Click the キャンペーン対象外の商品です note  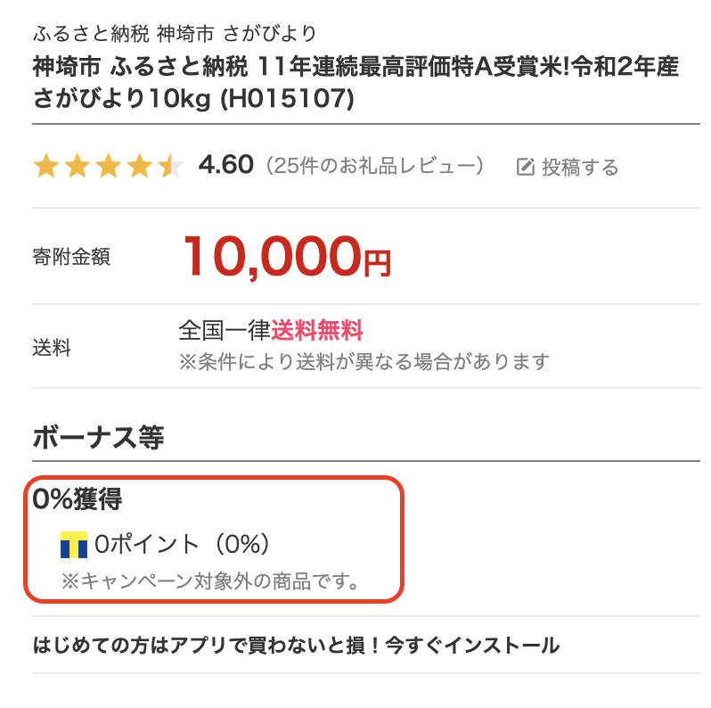pyautogui.click(x=211, y=581)
